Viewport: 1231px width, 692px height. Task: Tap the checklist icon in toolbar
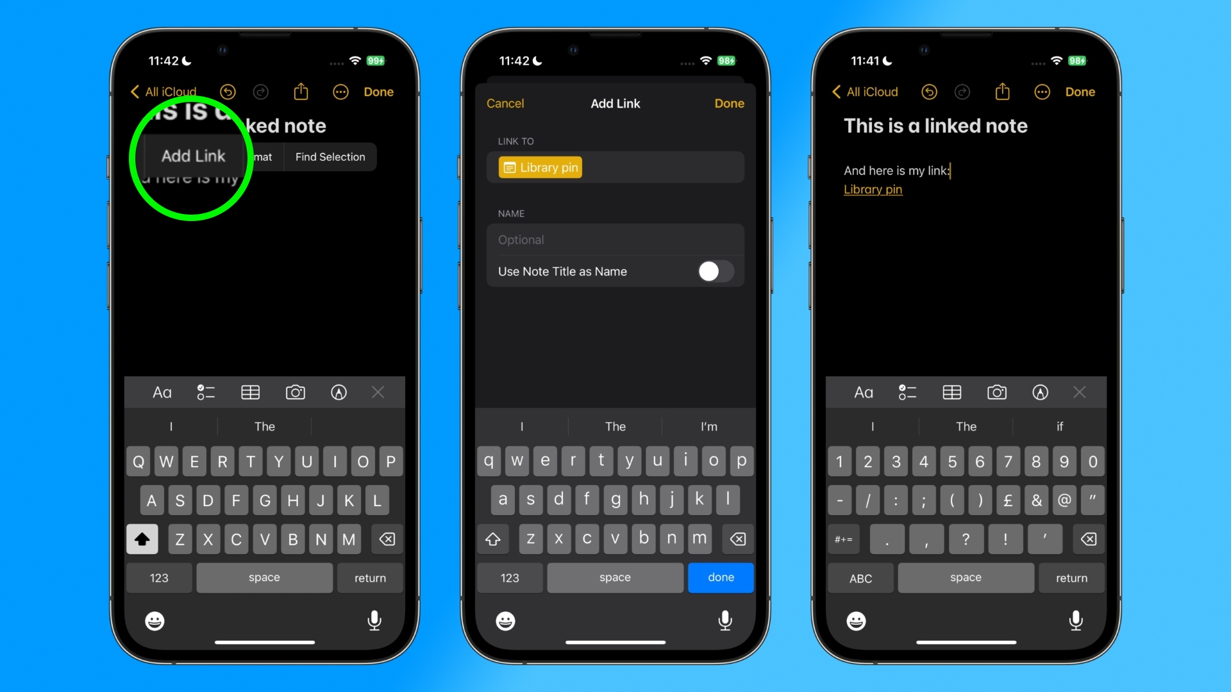pos(205,391)
